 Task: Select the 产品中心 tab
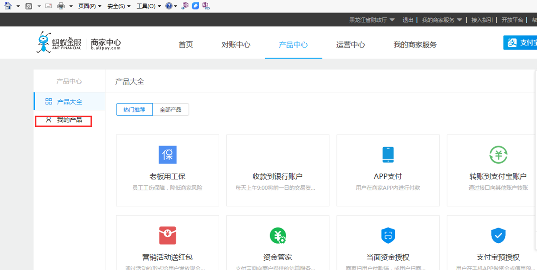[x=293, y=45]
